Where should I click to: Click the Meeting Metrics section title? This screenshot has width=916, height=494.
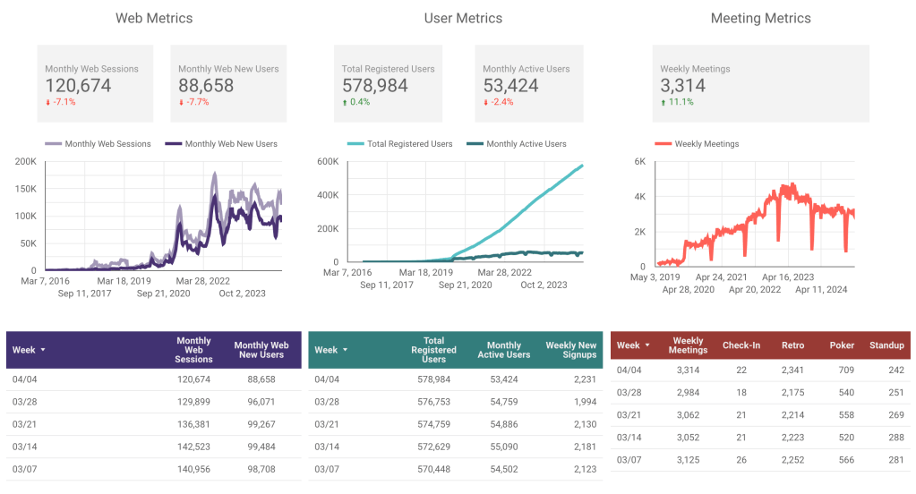pyautogui.click(x=760, y=18)
